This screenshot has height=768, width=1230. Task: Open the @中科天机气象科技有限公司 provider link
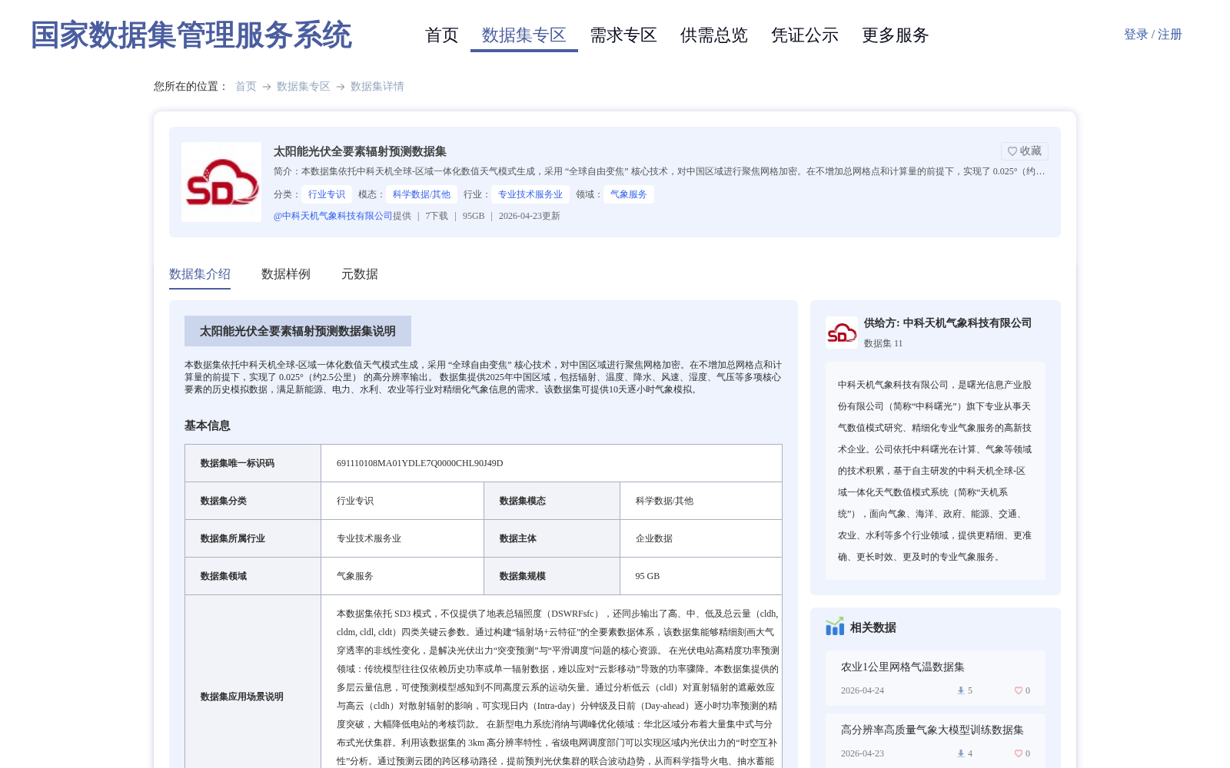tap(333, 216)
